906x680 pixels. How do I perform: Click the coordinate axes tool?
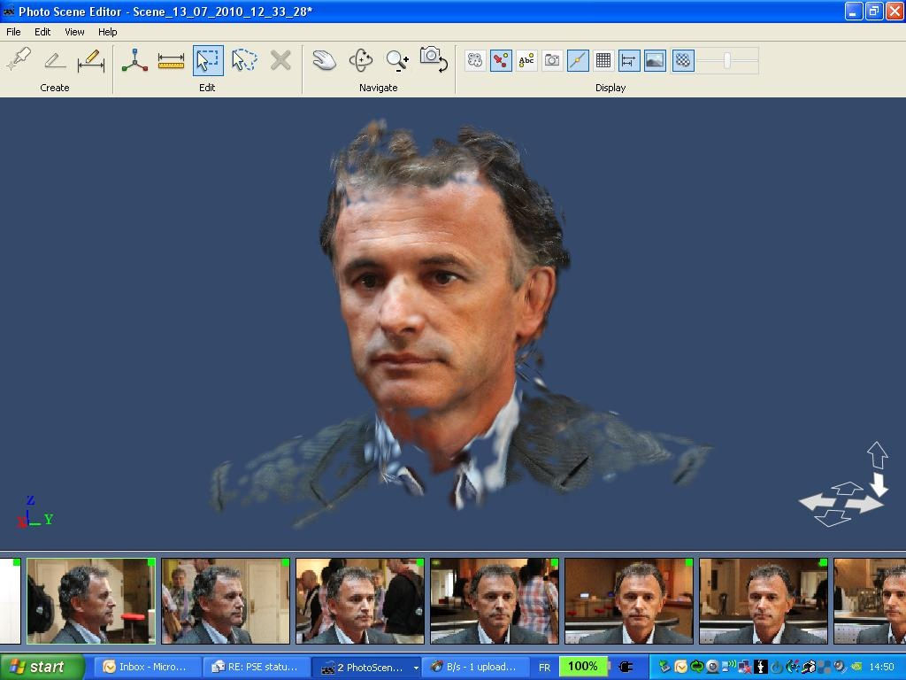point(134,60)
